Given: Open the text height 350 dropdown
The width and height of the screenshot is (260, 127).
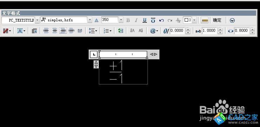Looking at the screenshot, I should [x=121, y=20].
